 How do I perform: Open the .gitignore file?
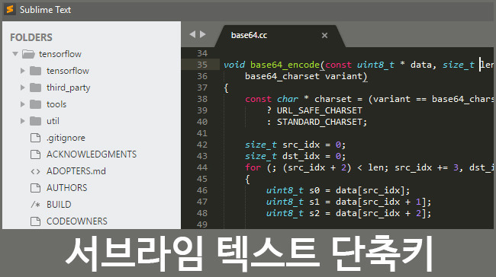[66, 138]
